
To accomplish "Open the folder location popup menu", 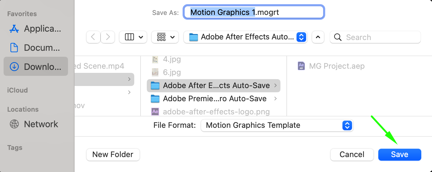I will pos(245,37).
